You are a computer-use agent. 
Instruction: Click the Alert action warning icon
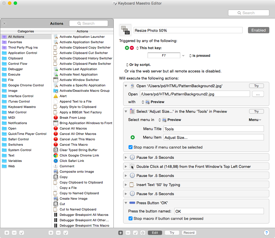[55, 96]
